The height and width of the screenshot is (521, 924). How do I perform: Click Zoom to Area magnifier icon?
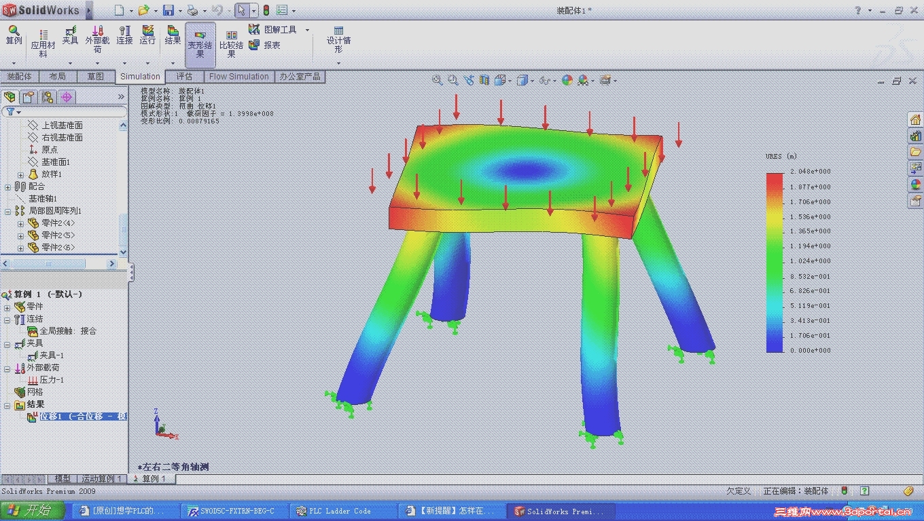coord(453,80)
